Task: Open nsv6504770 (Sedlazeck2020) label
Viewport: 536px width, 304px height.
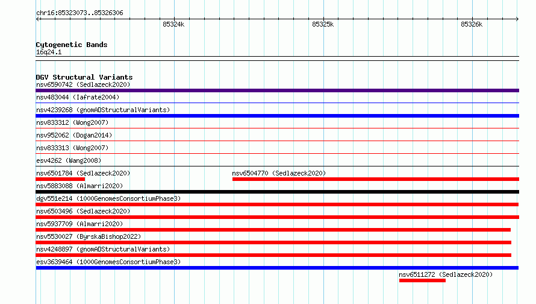Action: pos(279,173)
